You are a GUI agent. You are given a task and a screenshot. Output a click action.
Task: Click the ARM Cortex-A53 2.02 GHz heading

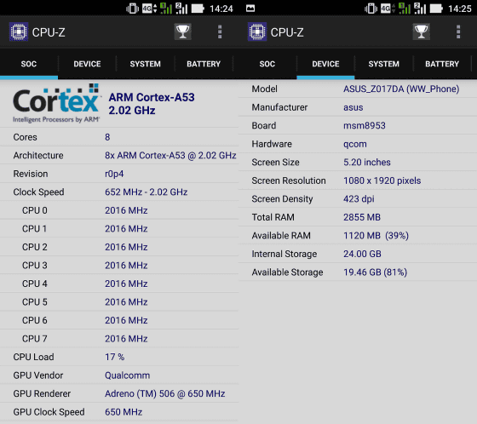click(x=152, y=104)
